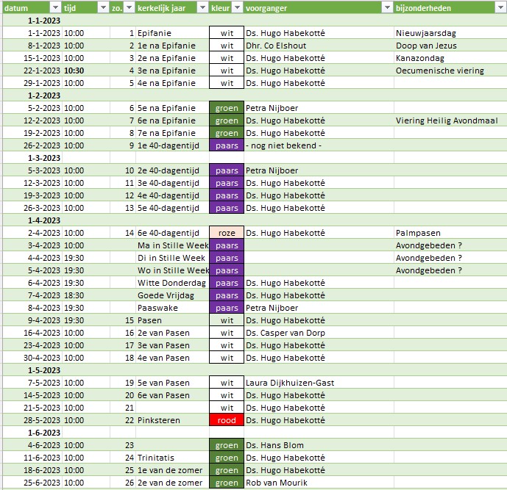Viewport: 507px width, 490px height.
Task: Click the 'bijzonderheden' column header label
Action: pos(423,8)
